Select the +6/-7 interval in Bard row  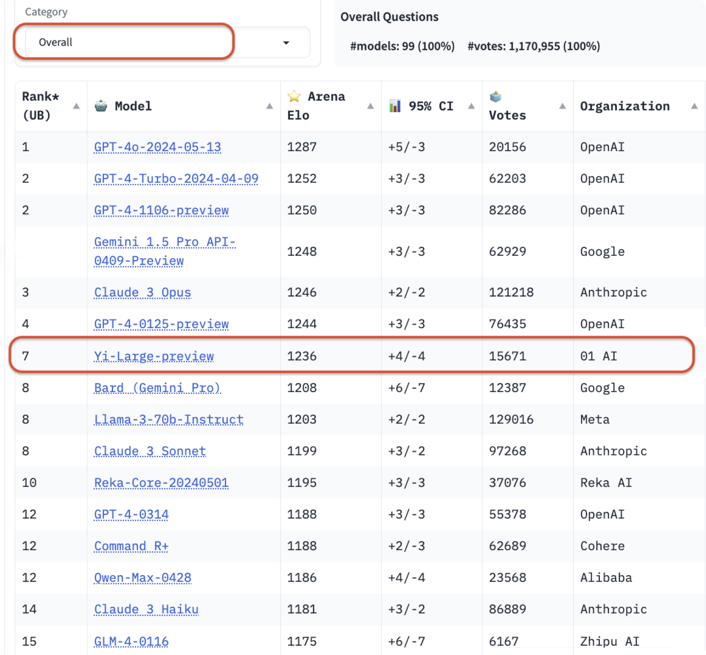407,388
